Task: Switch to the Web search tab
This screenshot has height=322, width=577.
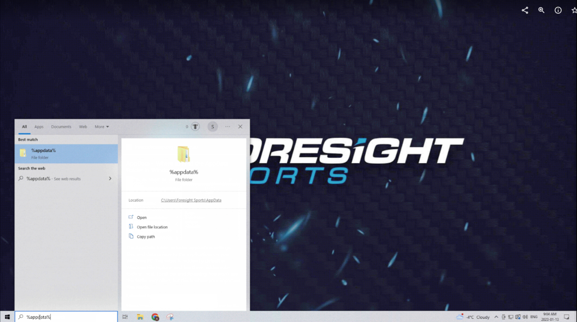Action: click(83, 127)
